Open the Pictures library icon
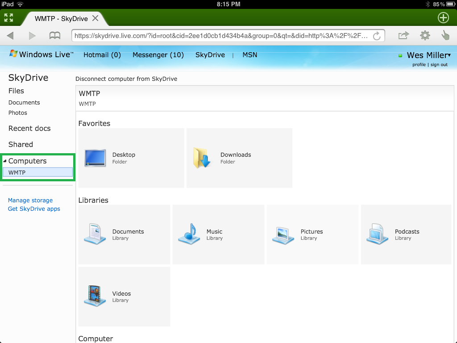This screenshot has width=457, height=343. point(283,235)
